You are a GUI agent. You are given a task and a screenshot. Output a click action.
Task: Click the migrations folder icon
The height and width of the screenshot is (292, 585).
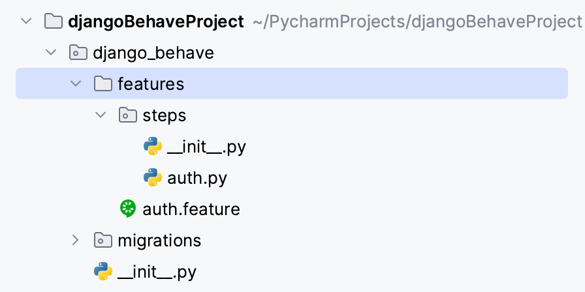(x=103, y=241)
